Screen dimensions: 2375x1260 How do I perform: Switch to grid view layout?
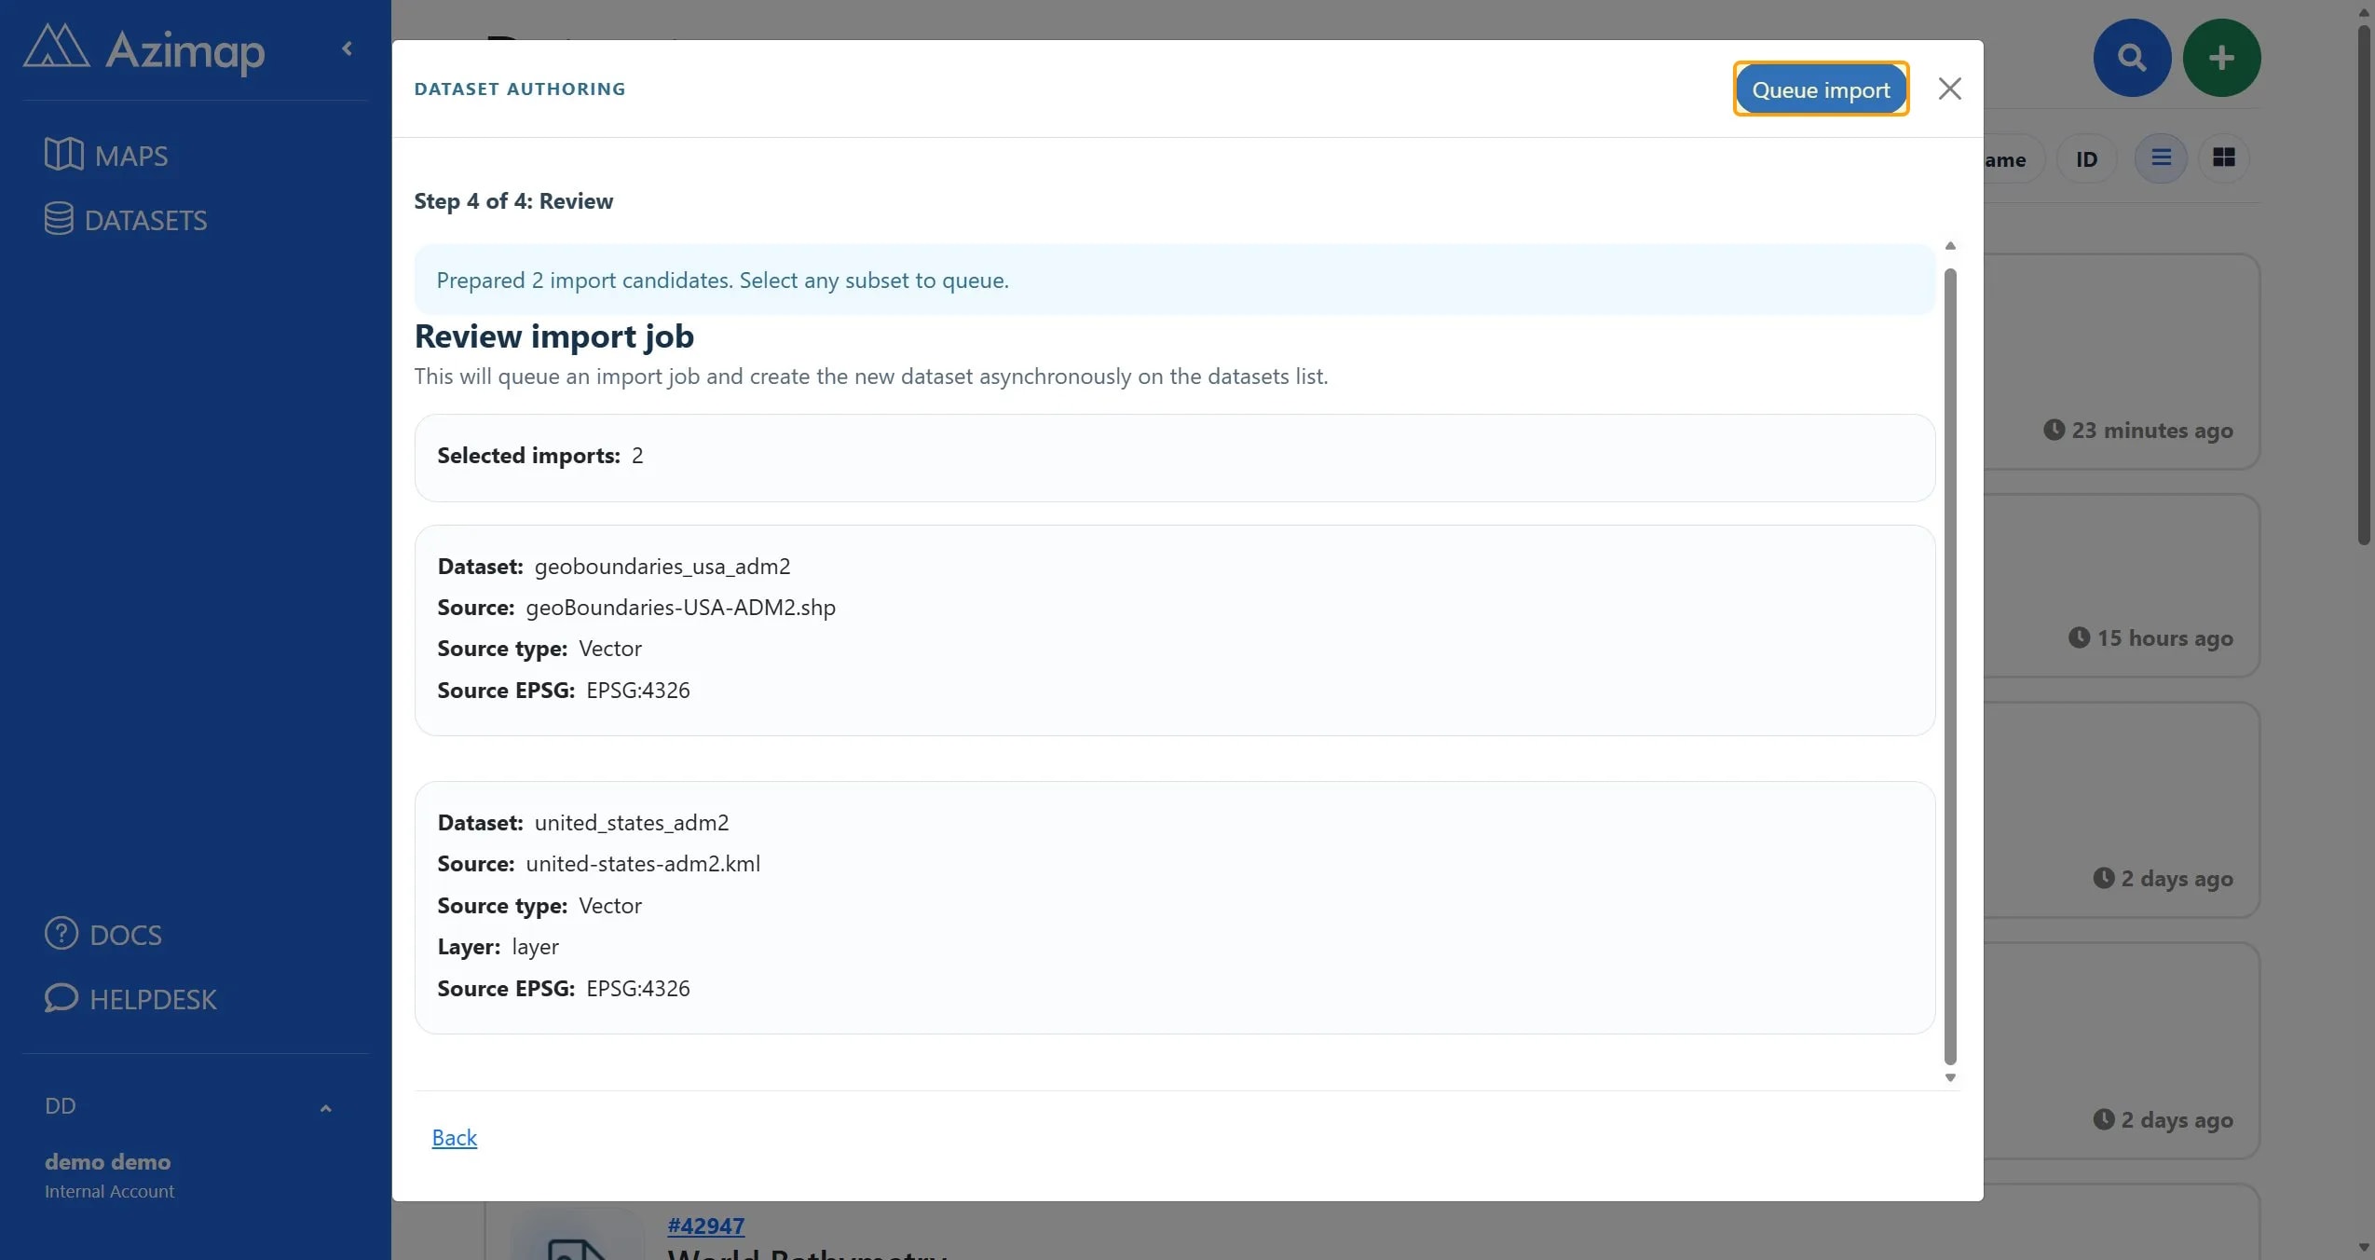(x=2223, y=158)
